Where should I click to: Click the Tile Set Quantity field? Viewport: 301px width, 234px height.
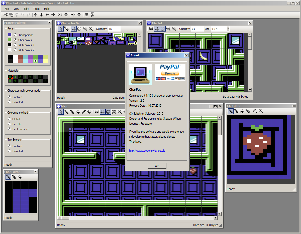pyautogui.click(x=197, y=29)
